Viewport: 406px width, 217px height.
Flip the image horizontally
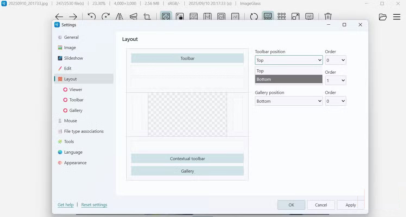119,17
